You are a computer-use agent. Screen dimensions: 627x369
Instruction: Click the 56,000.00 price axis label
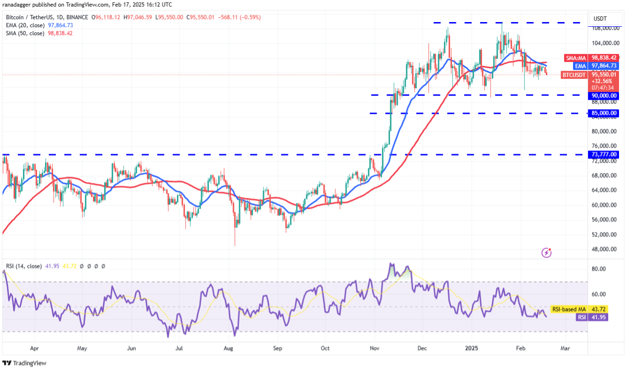click(x=605, y=220)
